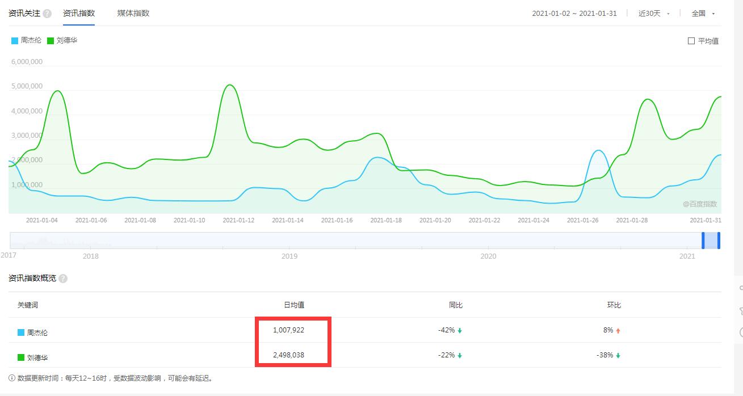The width and height of the screenshot is (743, 396).
Task: Click the help icon beside 资讯关注
Action: pos(47,14)
